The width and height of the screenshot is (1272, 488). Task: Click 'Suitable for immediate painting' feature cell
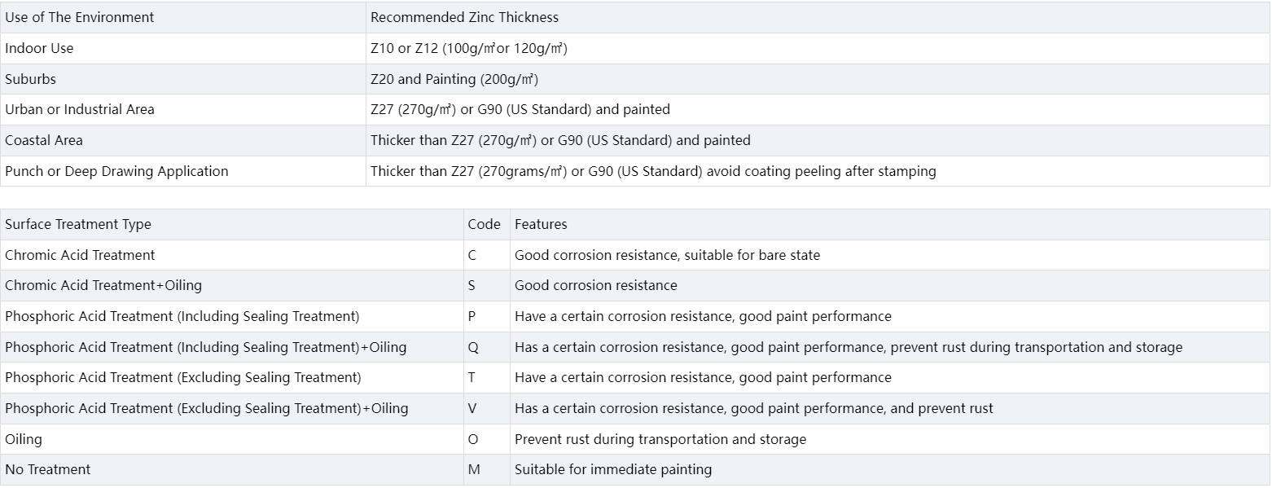pyautogui.click(x=612, y=469)
